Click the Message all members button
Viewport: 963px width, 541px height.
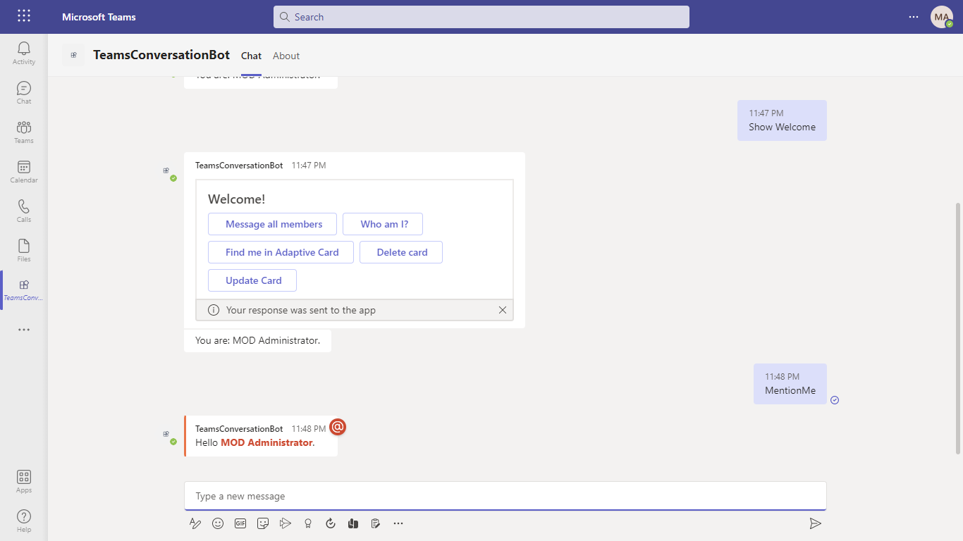click(x=273, y=224)
